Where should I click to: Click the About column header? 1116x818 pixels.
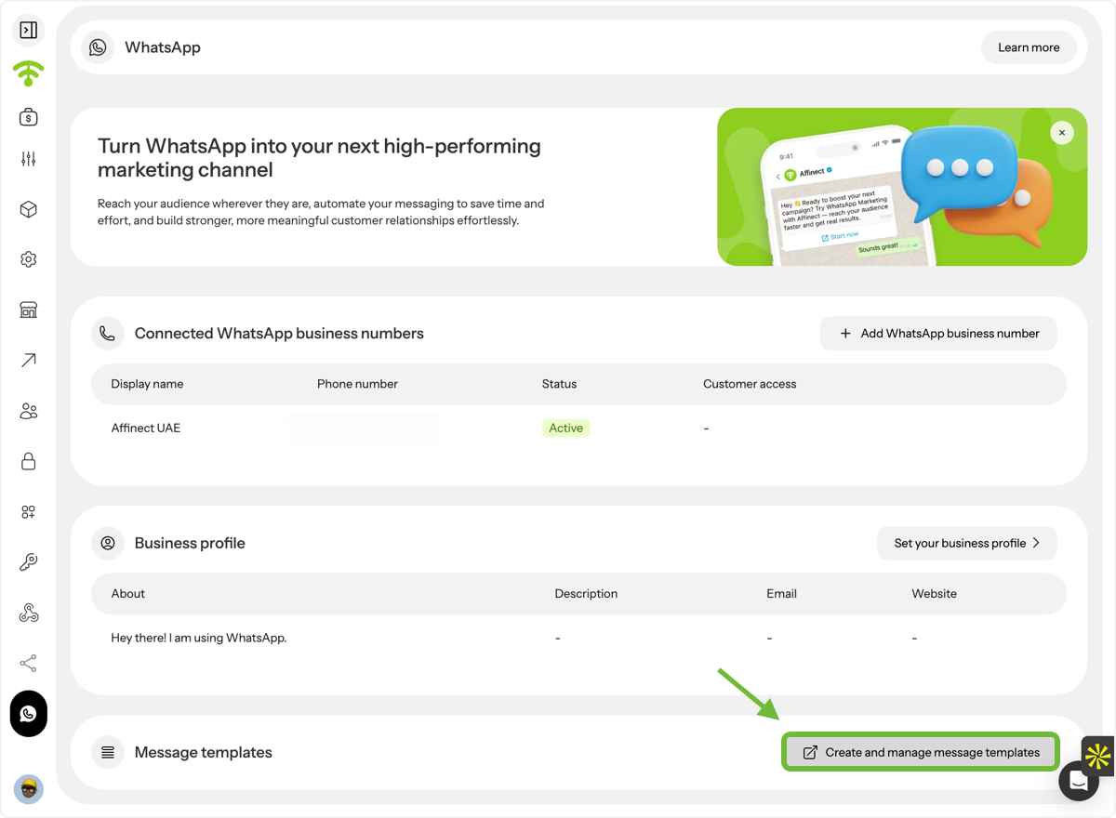(x=128, y=593)
